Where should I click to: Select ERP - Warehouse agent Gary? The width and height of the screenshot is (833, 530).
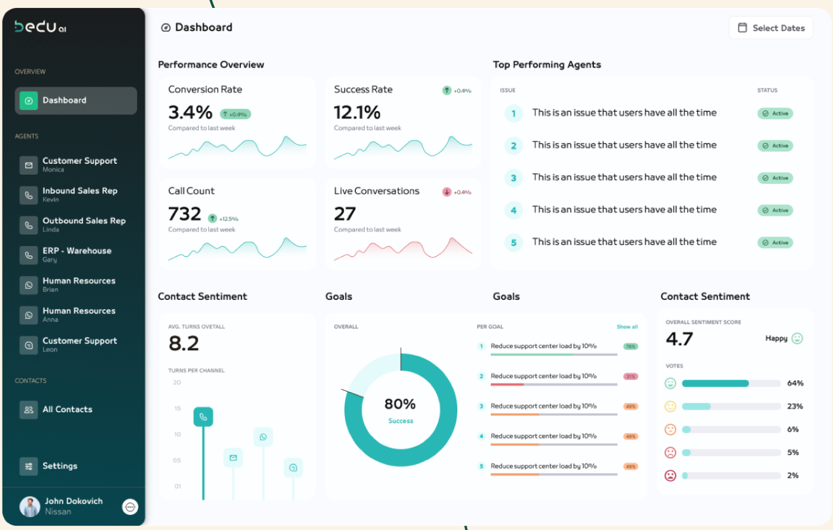pyautogui.click(x=76, y=255)
